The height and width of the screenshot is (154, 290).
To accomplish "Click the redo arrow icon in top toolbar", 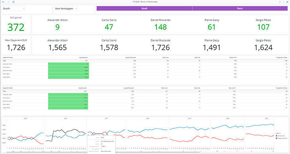I will 8,2.
